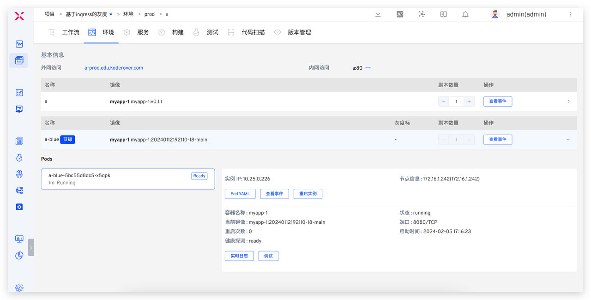The height and width of the screenshot is (300, 591).
Task: Collapse the a-blue service row chevron
Action: tap(568, 139)
